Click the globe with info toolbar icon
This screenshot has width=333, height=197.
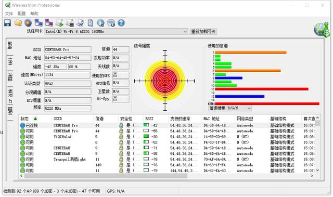[x=100, y=23]
